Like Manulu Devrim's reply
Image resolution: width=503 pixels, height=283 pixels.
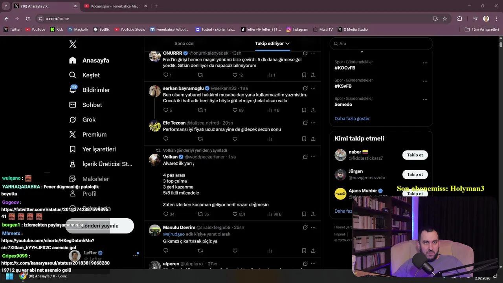(235, 250)
